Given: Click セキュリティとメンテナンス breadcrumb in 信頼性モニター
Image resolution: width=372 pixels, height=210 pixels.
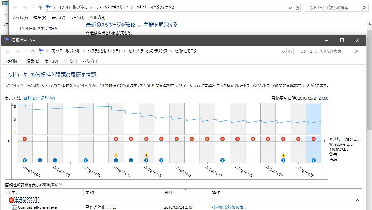Looking at the screenshot, I should click(148, 51).
